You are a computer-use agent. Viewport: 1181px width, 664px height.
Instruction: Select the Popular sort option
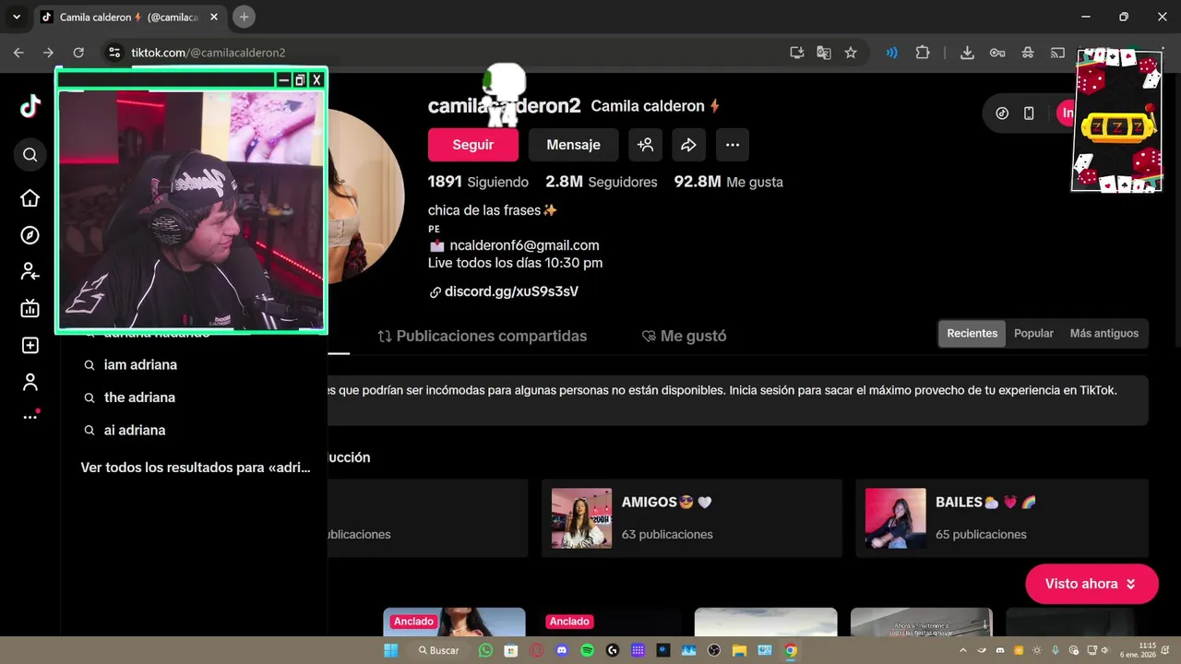pos(1033,333)
